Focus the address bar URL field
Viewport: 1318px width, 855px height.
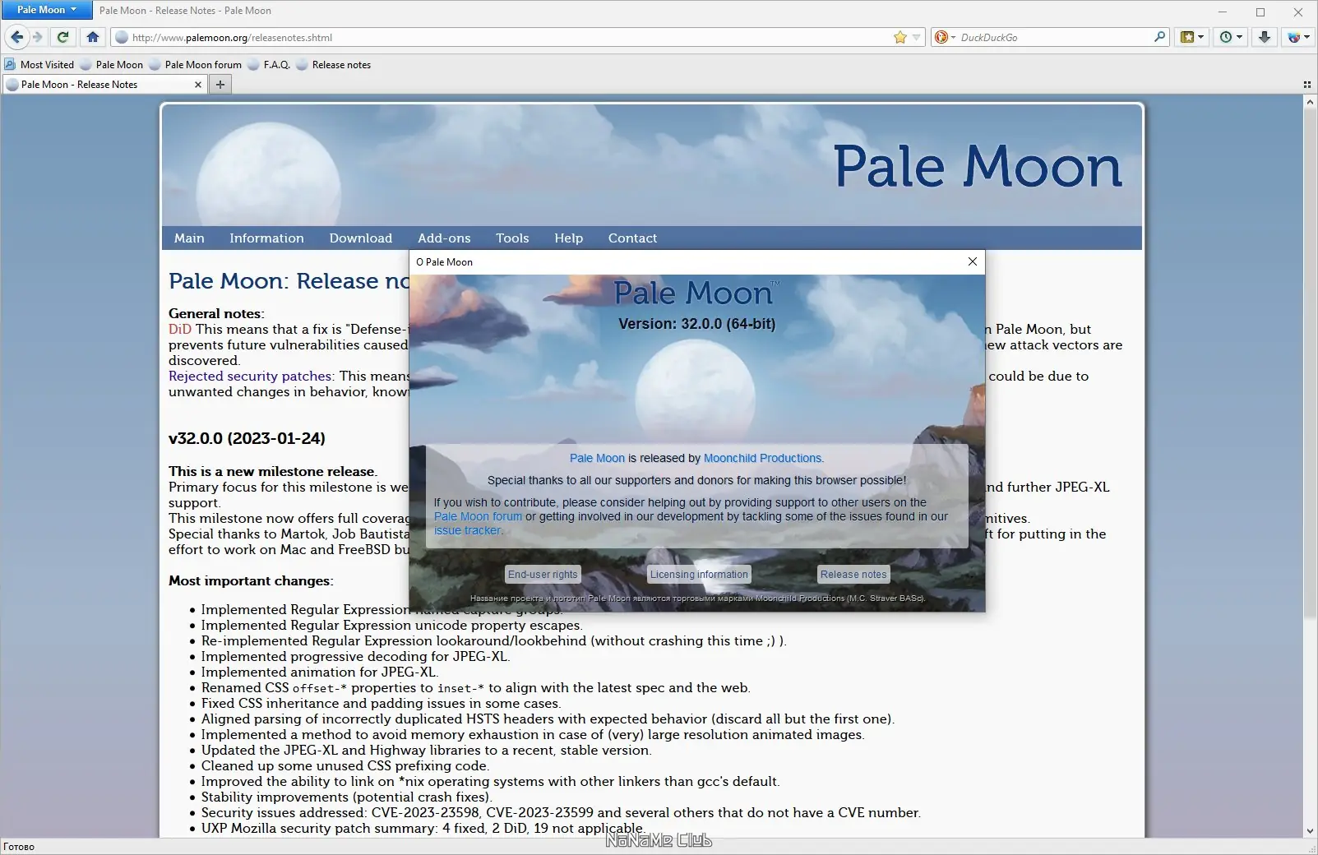pos(510,37)
